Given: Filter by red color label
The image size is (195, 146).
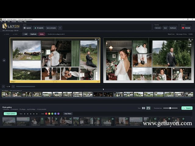Looking at the screenshot, I should point(46,113).
